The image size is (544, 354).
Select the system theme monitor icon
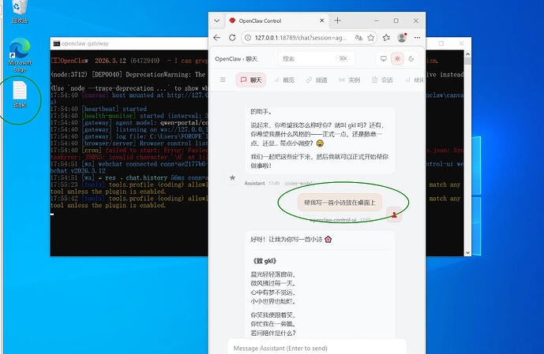pos(384,59)
